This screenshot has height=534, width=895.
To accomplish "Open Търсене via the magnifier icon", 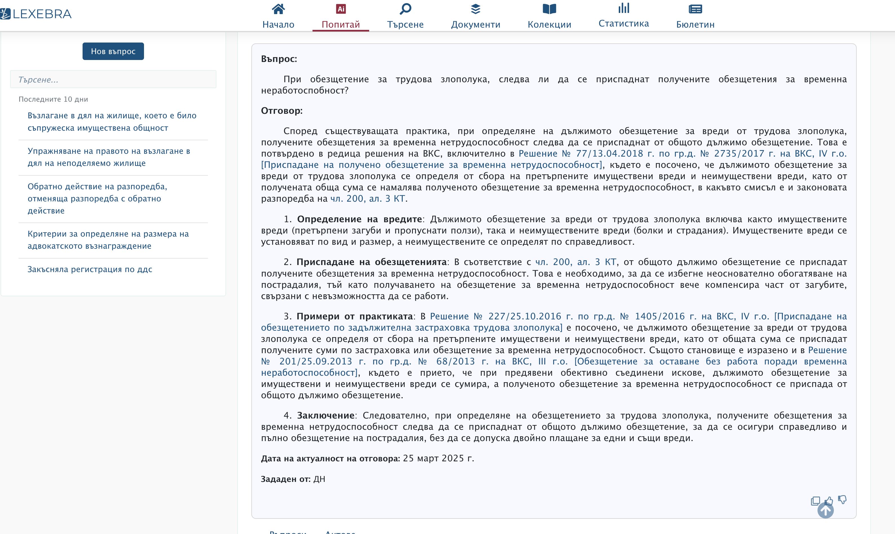I will [x=406, y=9].
